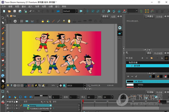Select the 场景色板 palette list header
This screenshot has height=112, width=169.
[x=147, y=63]
